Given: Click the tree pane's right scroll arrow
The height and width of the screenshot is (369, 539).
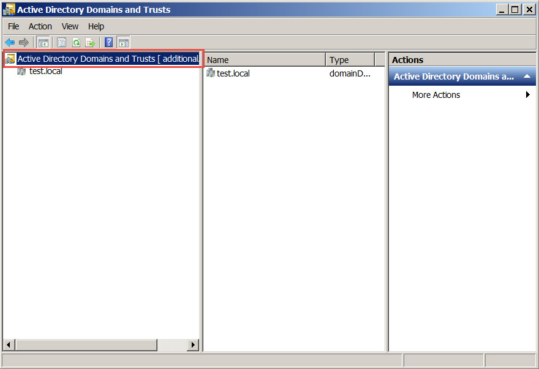Looking at the screenshot, I should 194,345.
